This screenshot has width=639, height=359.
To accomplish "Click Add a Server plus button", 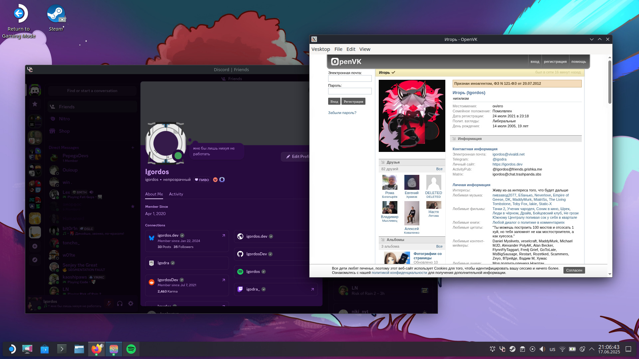I will [x=35, y=246].
